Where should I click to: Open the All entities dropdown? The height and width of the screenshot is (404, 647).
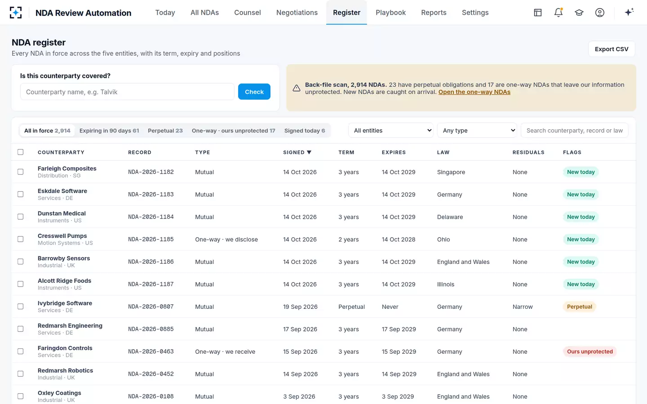(390, 131)
